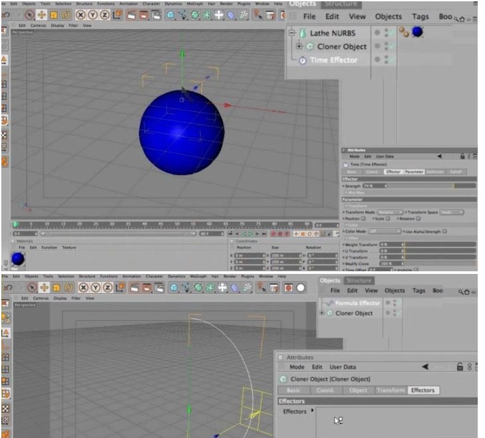
Task: Select the Scale tool in top screenshot toolbar
Action: click(54, 15)
